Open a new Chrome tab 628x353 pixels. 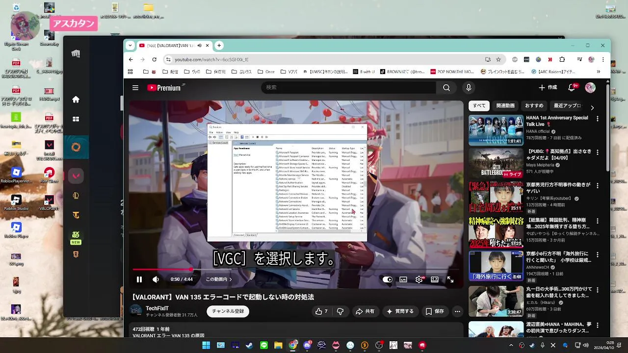click(219, 46)
